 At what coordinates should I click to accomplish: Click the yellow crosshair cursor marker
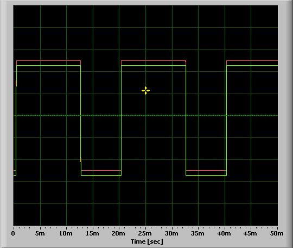(x=145, y=91)
